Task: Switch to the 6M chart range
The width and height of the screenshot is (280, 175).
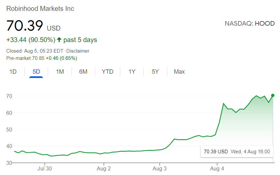Action: (83, 71)
